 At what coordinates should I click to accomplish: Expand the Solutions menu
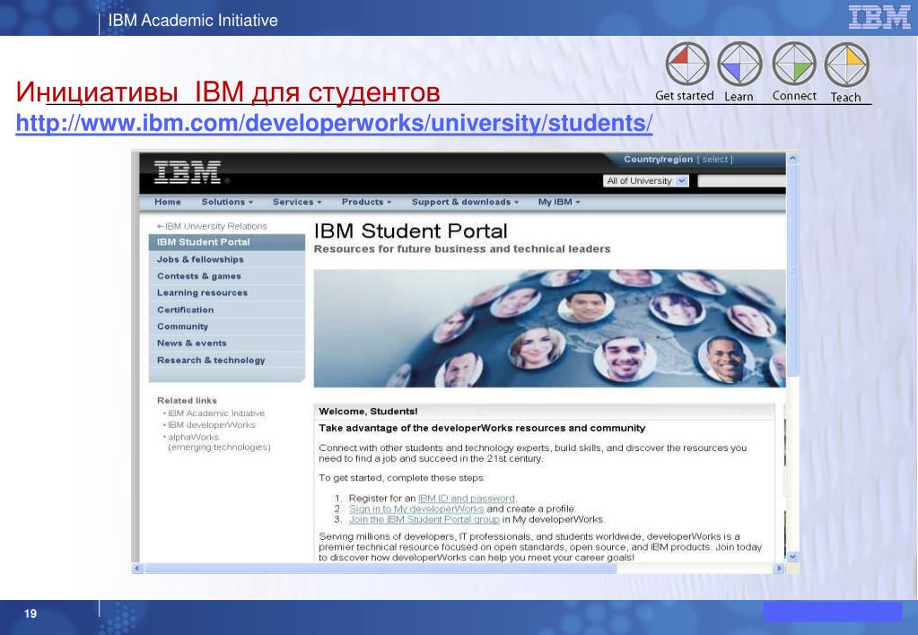pos(227,202)
